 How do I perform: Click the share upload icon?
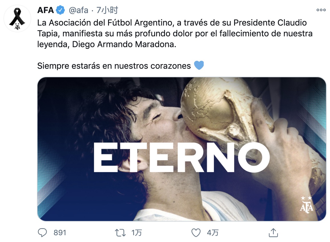(273, 233)
